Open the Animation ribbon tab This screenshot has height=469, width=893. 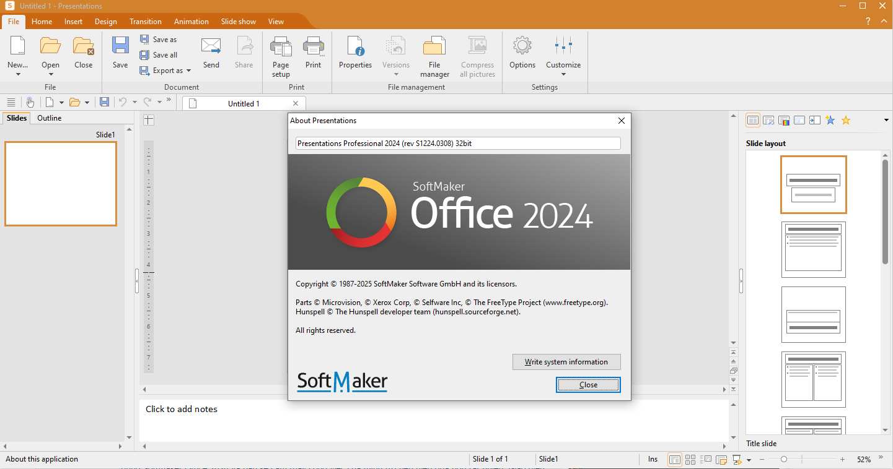coord(191,21)
